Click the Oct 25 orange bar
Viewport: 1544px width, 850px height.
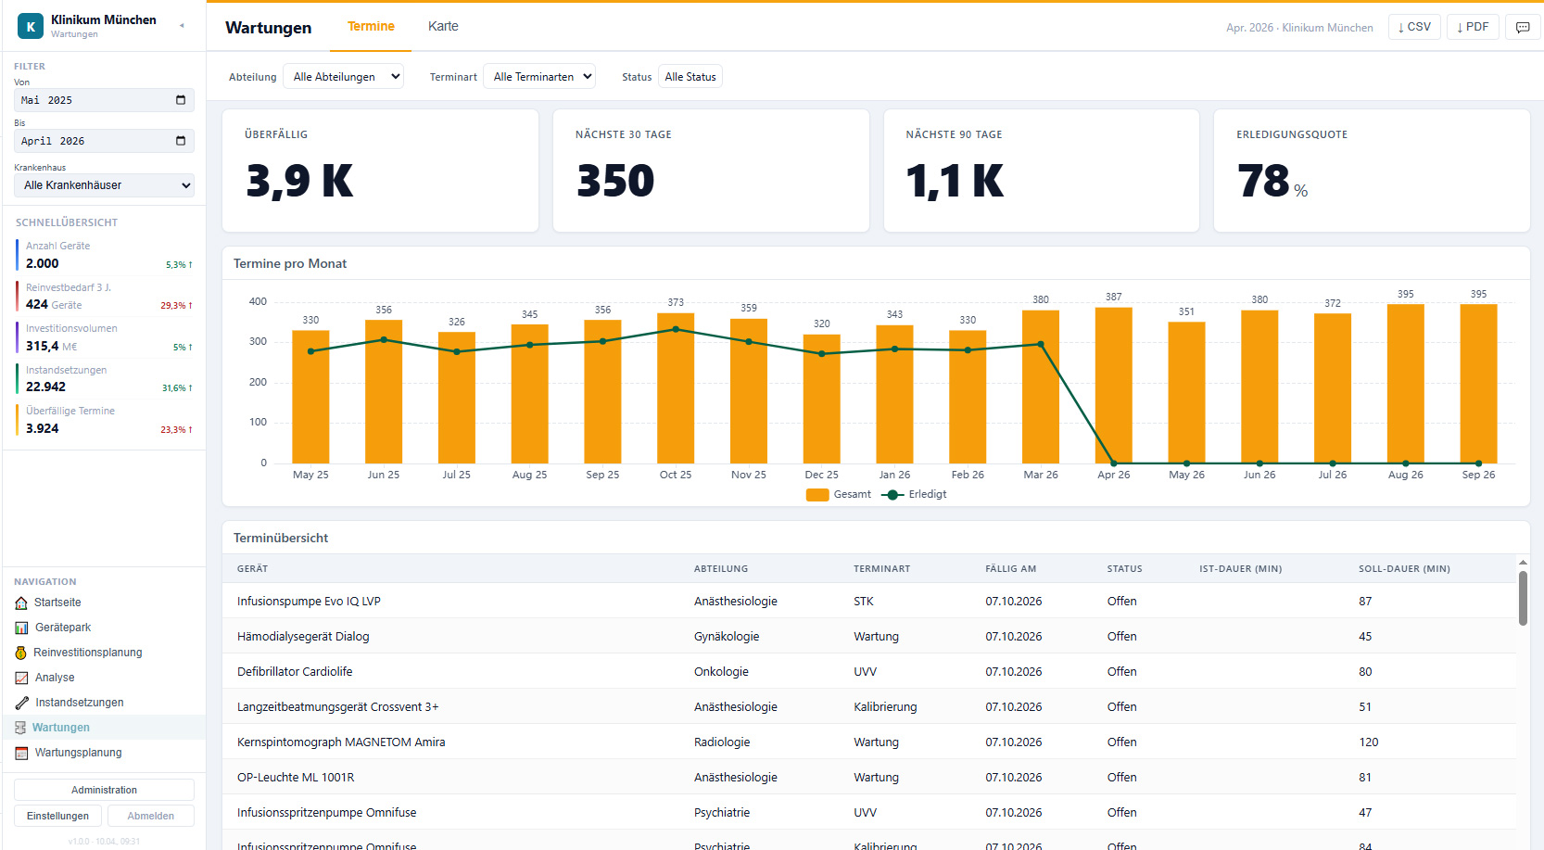coord(676,388)
